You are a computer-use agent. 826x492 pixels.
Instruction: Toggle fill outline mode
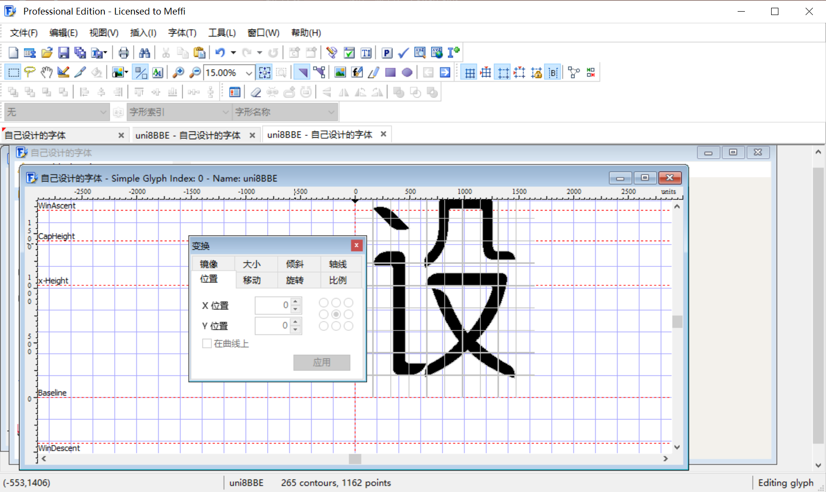click(141, 73)
